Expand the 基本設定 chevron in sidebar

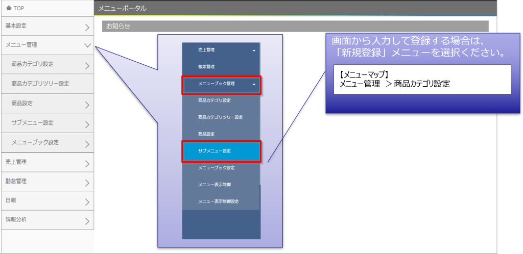click(87, 28)
